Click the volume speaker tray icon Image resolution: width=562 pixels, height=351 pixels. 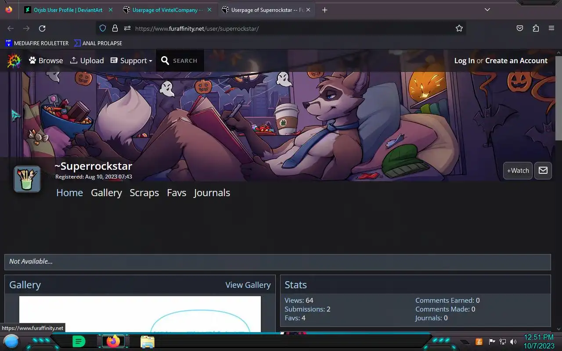(513, 342)
